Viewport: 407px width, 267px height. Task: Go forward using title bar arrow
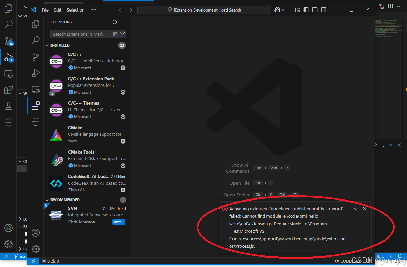click(131, 10)
